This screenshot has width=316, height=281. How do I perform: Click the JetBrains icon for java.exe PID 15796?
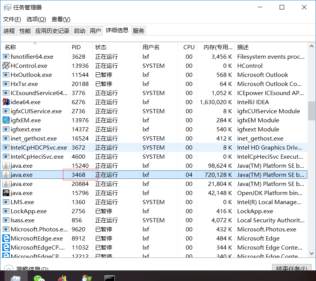(x=6, y=193)
